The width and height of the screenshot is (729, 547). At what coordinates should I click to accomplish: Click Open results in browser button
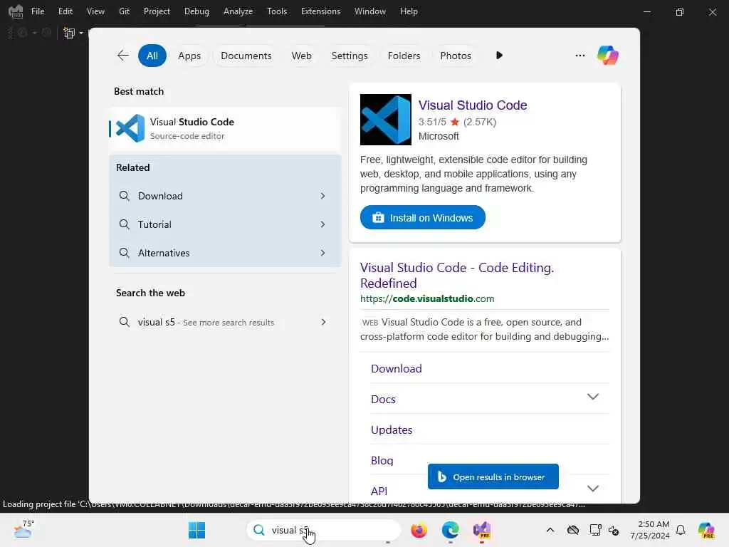click(493, 476)
